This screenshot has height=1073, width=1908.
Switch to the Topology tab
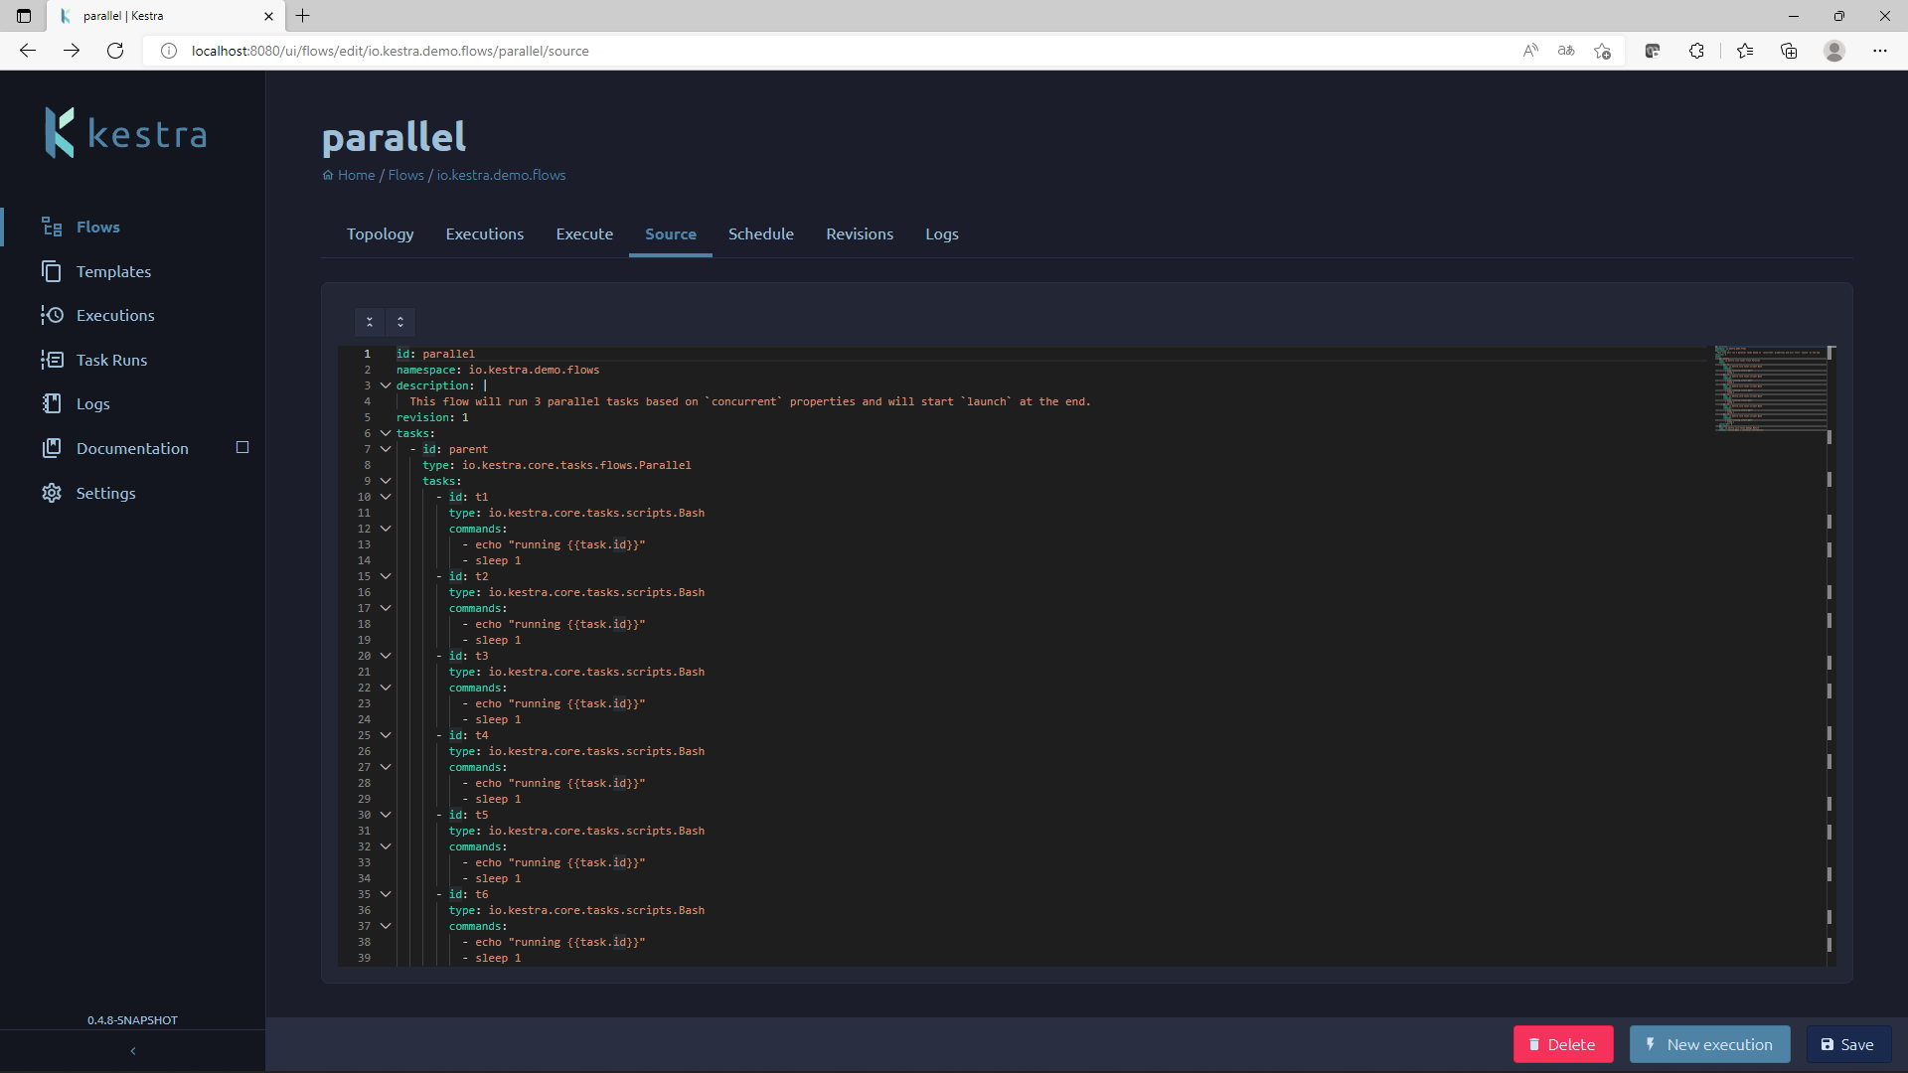[380, 234]
